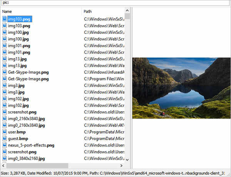Viewport: 231px width, 177px height.
Task: Click the icon beside first Get-Skype-Image.png
Action: (5, 72)
